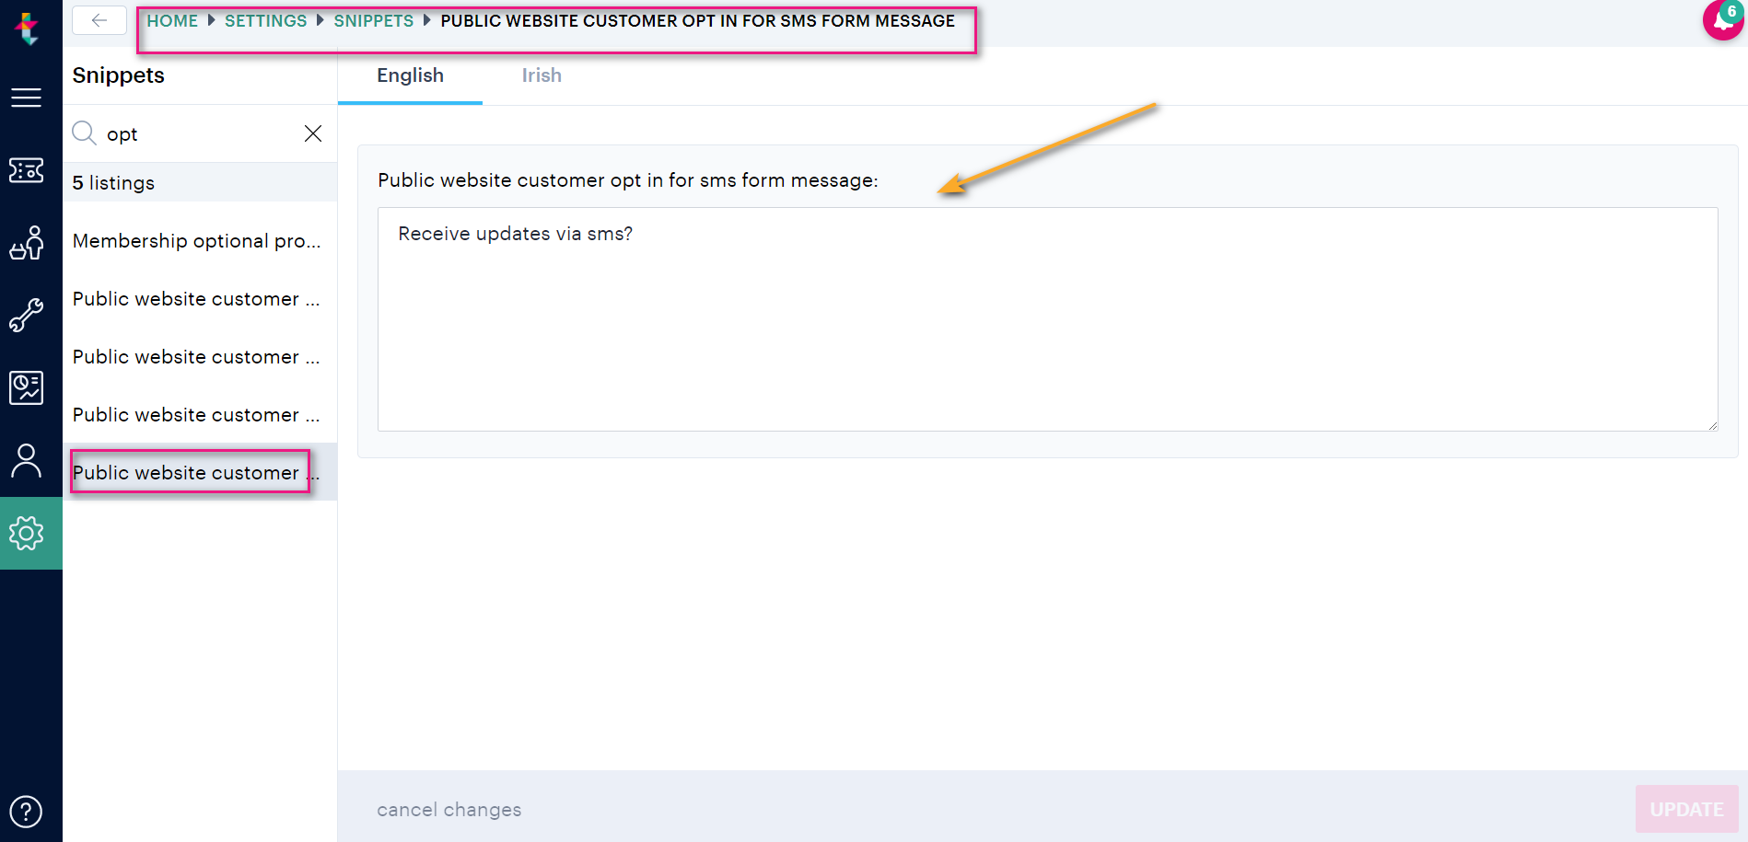Switch to the Irish tab
Screen dimensions: 1748x842
click(x=542, y=75)
